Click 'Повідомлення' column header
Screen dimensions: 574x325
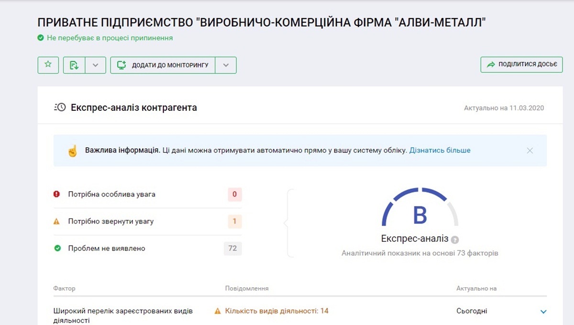click(247, 289)
